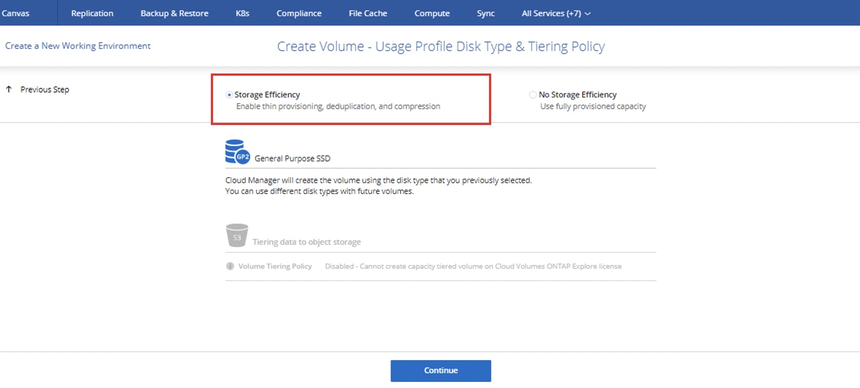Click the Volume Tiering Policy info icon

tap(230, 266)
